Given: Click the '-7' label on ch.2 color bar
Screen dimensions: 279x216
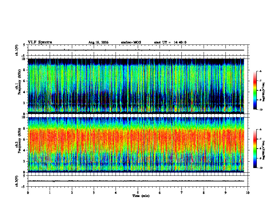Looking at the screenshot, I should (x=260, y=139).
